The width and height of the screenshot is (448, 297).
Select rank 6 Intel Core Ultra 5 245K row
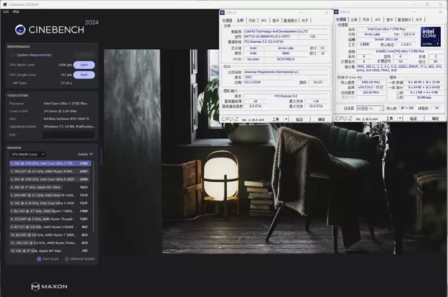[50, 203]
